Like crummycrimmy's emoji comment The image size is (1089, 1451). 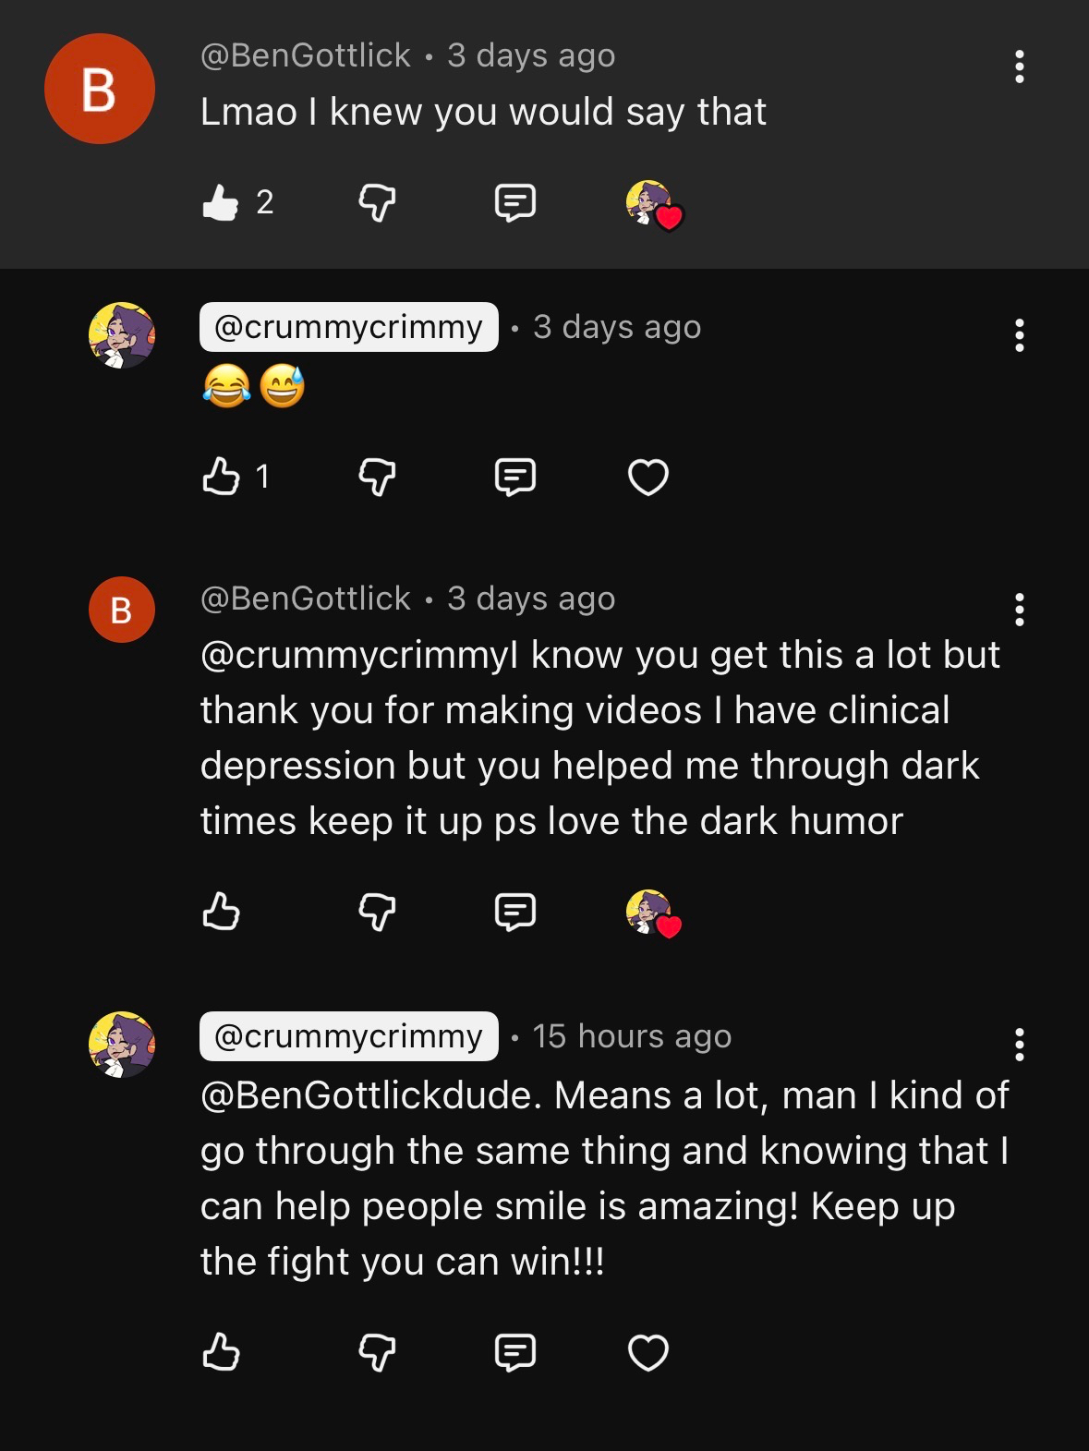(x=221, y=477)
